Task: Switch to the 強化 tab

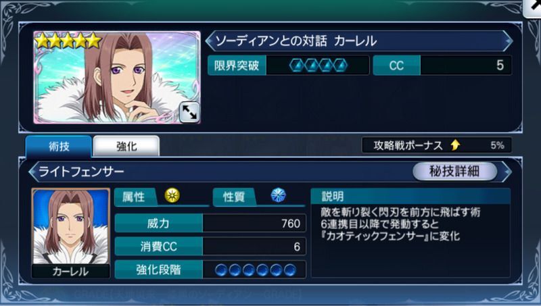Action: tap(126, 147)
